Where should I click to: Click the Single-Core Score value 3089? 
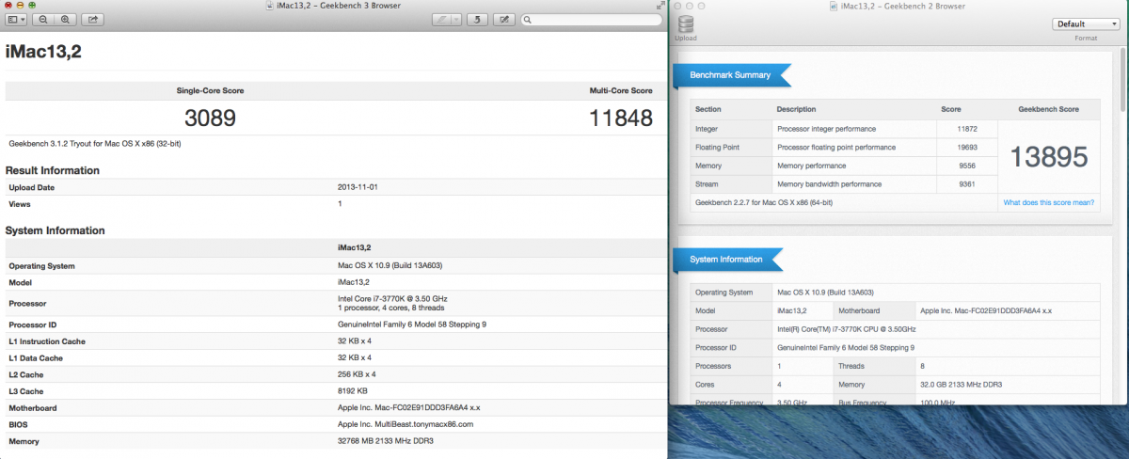coord(210,119)
